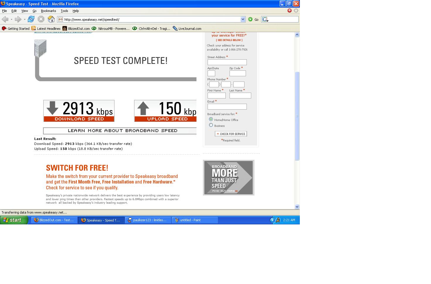Click the First Name field

[x=217, y=96]
